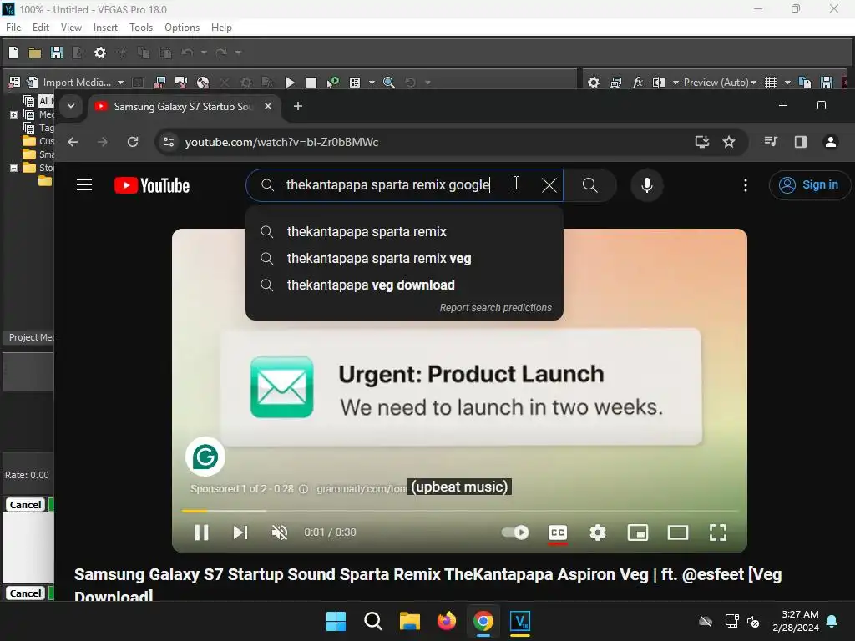Click the New project icon in VEGAS toolbar
Image resolution: width=855 pixels, height=641 pixels.
click(13, 53)
